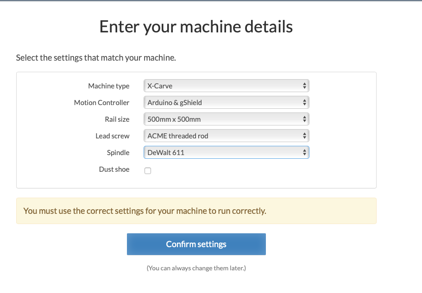Click the 'Select the settings that match' text
The height and width of the screenshot is (293, 422).
tap(96, 58)
